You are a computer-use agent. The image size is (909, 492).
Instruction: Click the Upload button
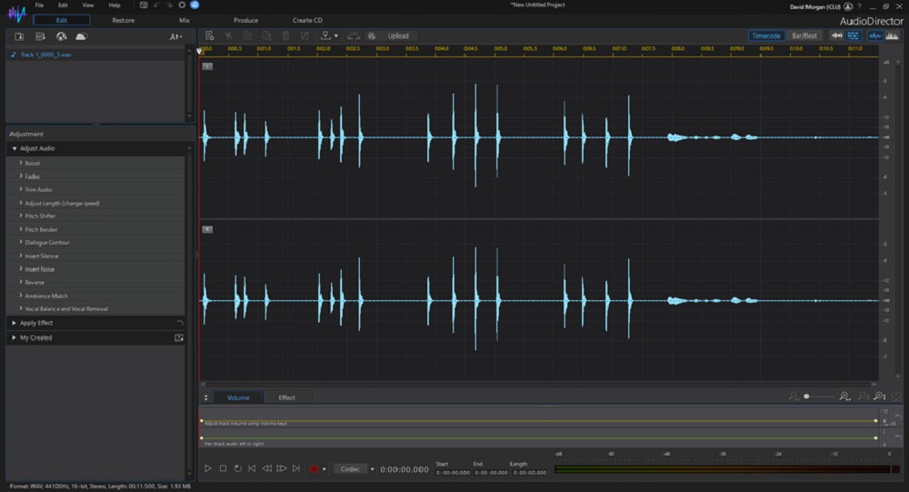click(x=397, y=35)
